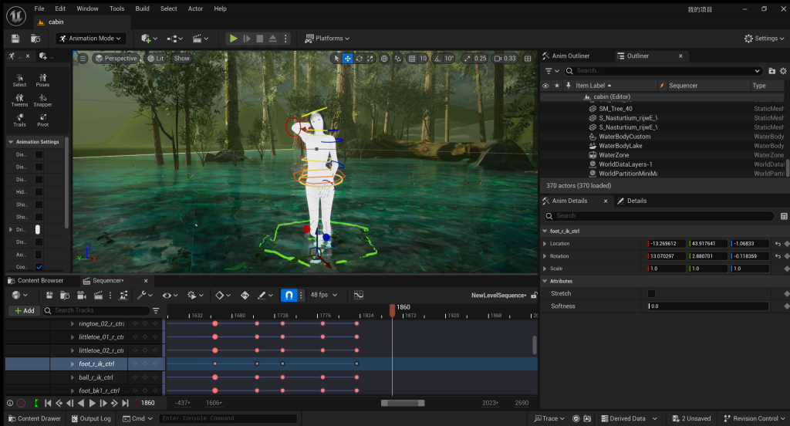
Task: Uncheck the checked Coo... animation setting
Action: coord(39,267)
